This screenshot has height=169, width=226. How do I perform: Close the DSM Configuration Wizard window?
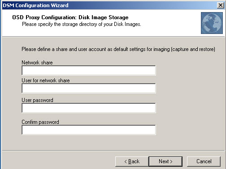(x=220, y=5)
